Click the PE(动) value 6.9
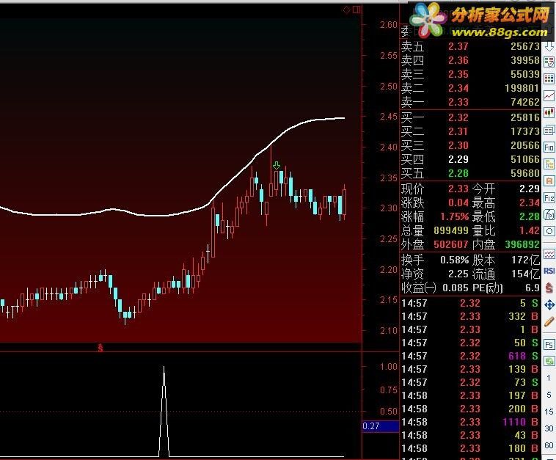 click(x=533, y=288)
